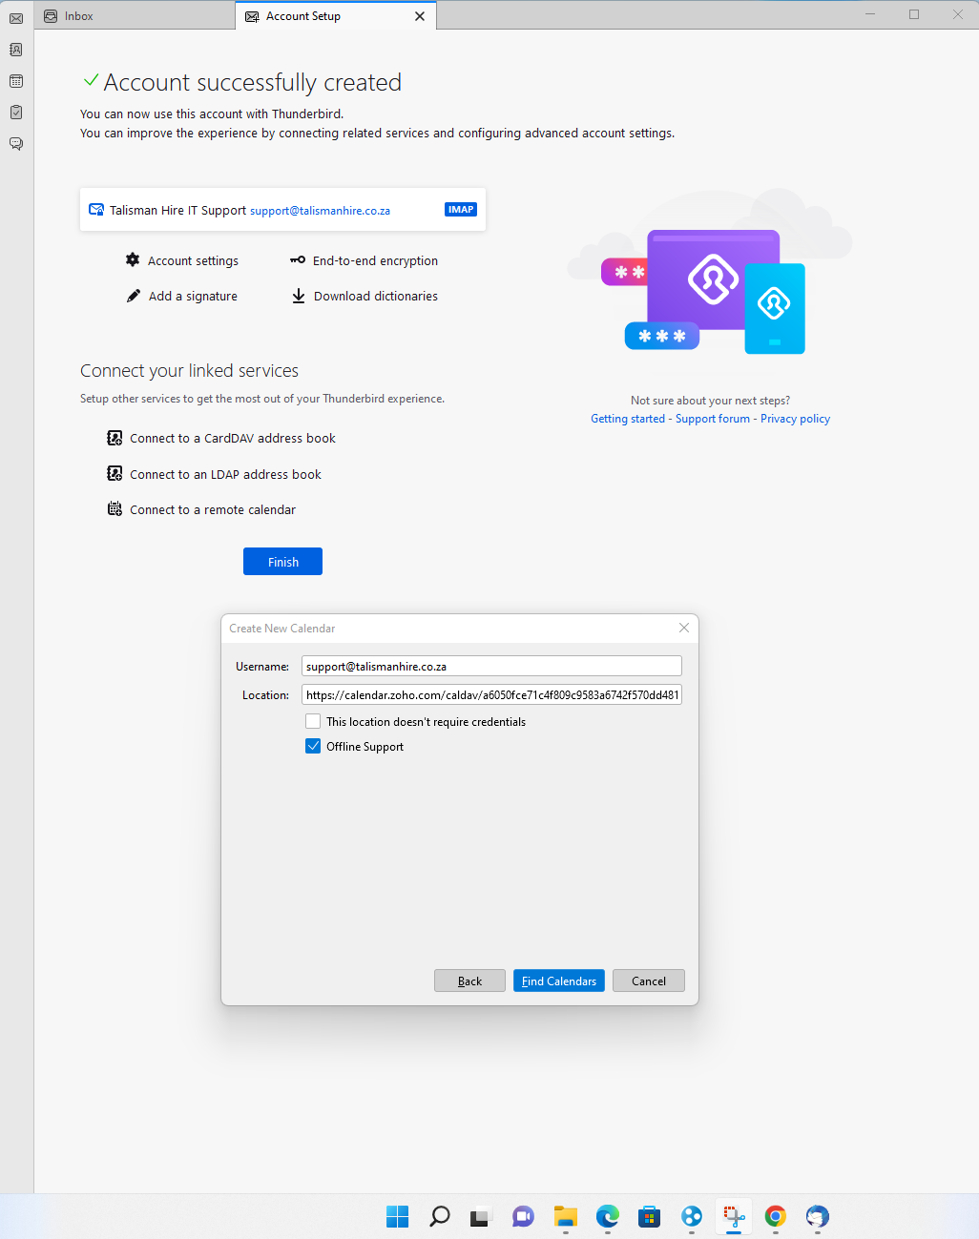Click the Find Calendars button
Screen dimensions: 979x1239
pos(559,981)
